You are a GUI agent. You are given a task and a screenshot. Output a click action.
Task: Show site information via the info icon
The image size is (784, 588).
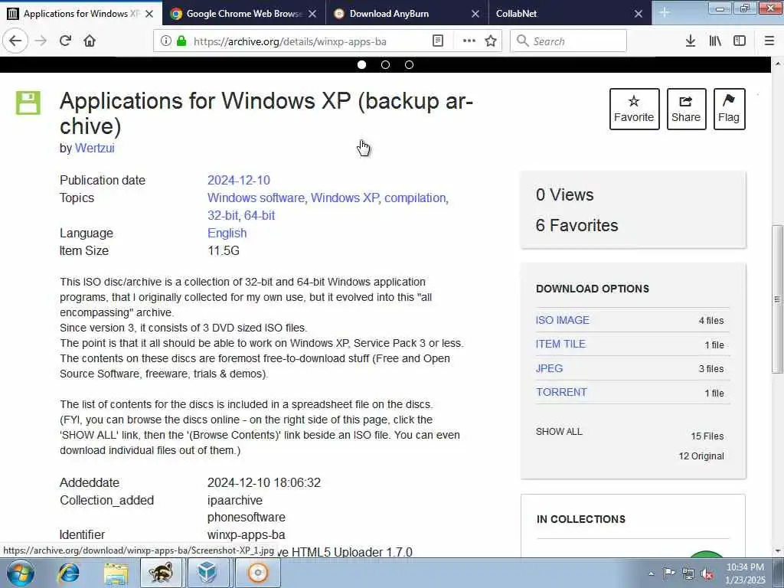(x=166, y=41)
